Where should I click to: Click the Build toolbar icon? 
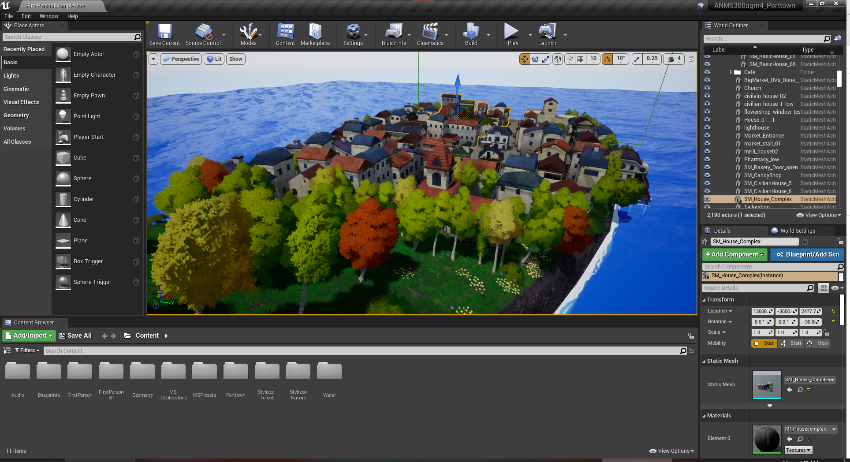tap(471, 34)
